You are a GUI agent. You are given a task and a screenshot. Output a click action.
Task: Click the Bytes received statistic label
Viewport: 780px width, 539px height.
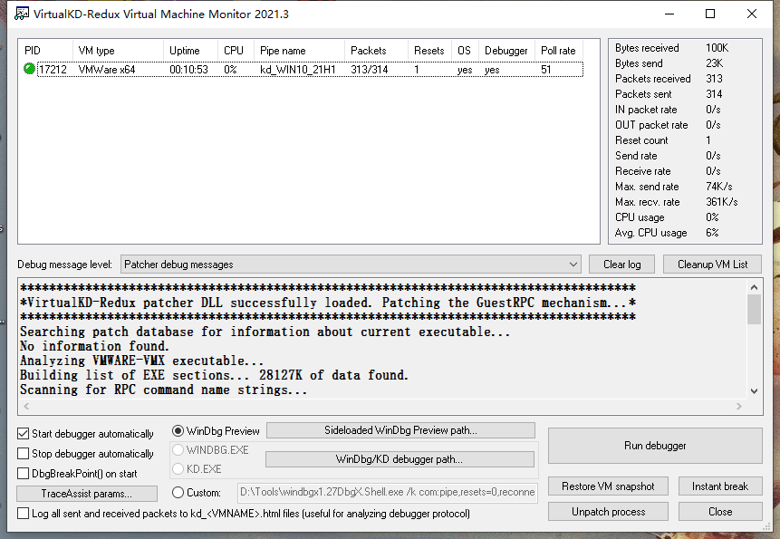pyautogui.click(x=647, y=48)
